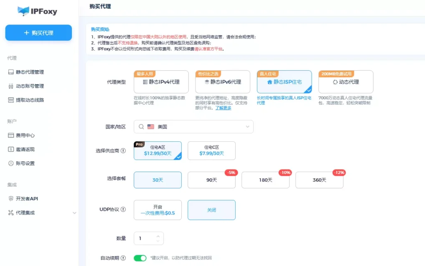Switch to 动态代理 proxy type
The height and width of the screenshot is (266, 425).
click(x=346, y=82)
